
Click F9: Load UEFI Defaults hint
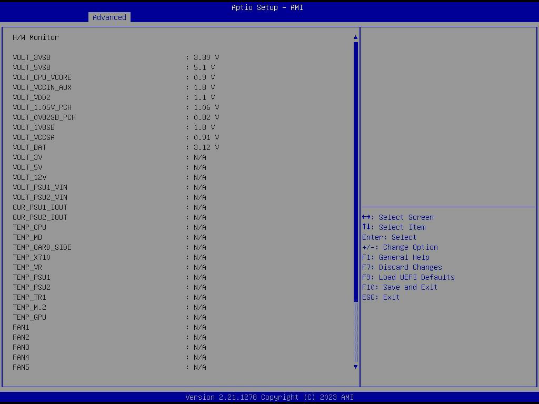(x=408, y=277)
